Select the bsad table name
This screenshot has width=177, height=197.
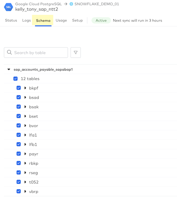(34, 98)
